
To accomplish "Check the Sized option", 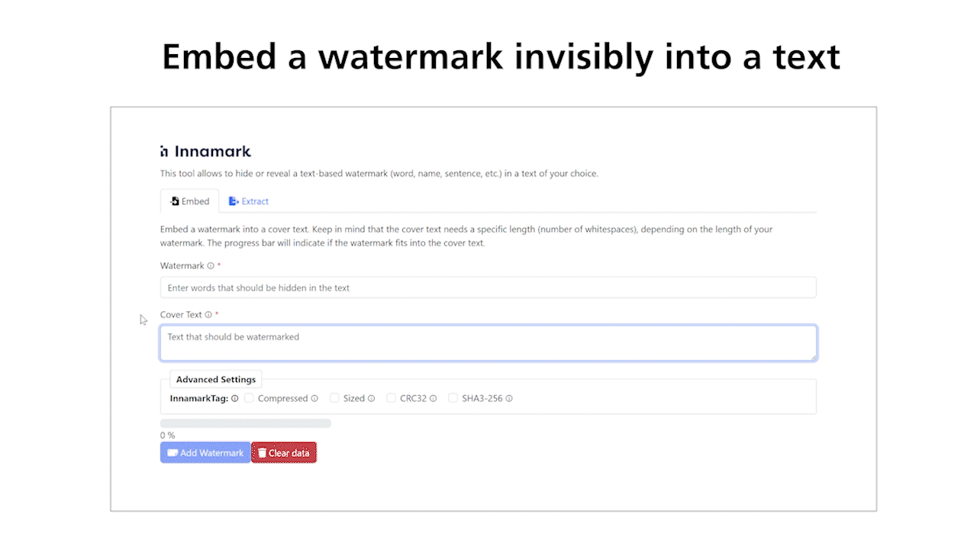I will click(x=334, y=397).
